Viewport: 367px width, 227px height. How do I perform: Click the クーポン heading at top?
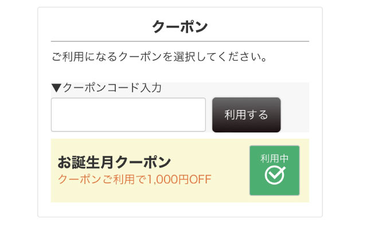(x=179, y=26)
